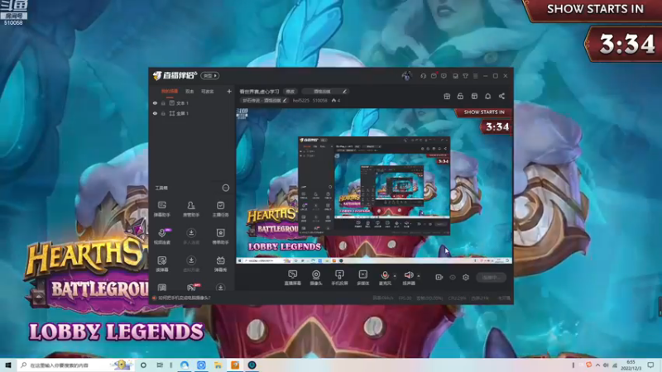The image size is (662, 372).
Task: Open the PK tool with red badge
Action: [192, 288]
